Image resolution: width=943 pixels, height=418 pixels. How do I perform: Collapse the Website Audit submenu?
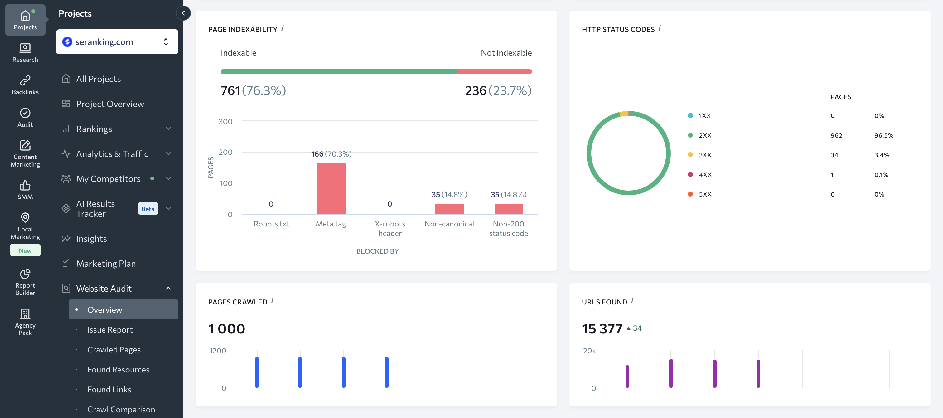(x=168, y=288)
